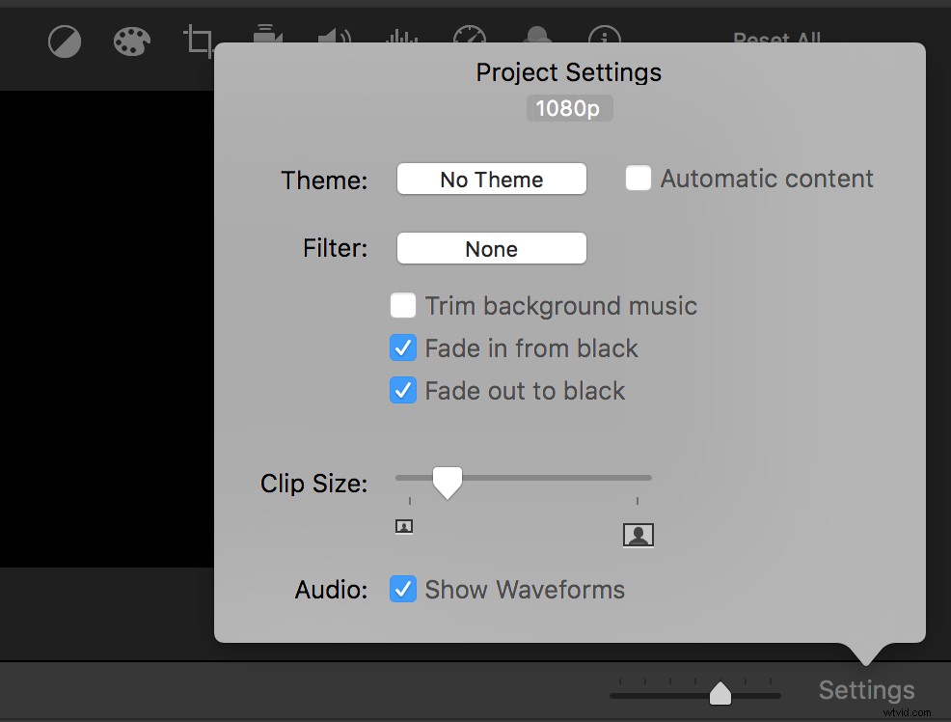
Task: Click the Reset All button
Action: tap(776, 41)
